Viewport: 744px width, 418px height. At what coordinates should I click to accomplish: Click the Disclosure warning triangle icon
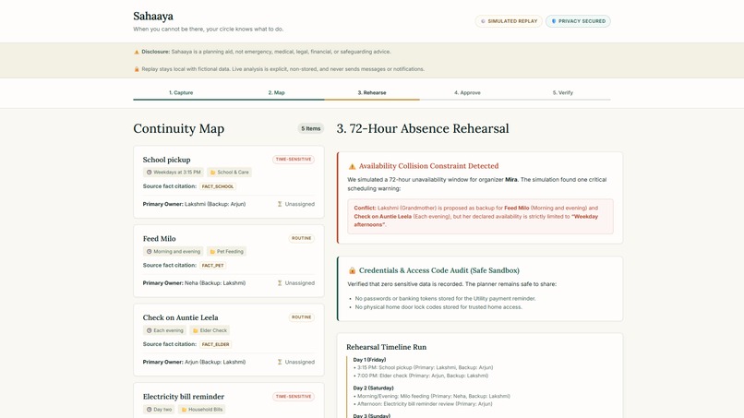[x=137, y=52]
